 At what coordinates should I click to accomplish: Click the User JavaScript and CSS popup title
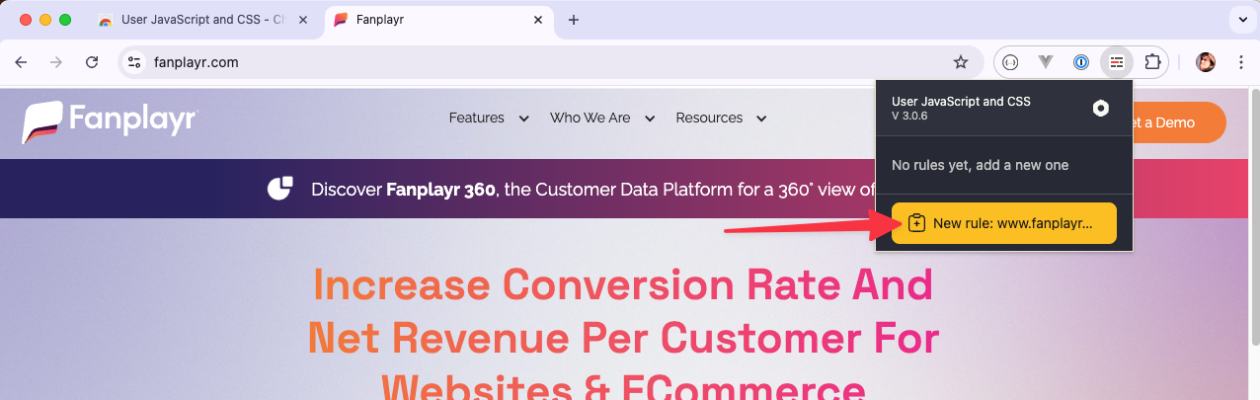click(x=961, y=101)
